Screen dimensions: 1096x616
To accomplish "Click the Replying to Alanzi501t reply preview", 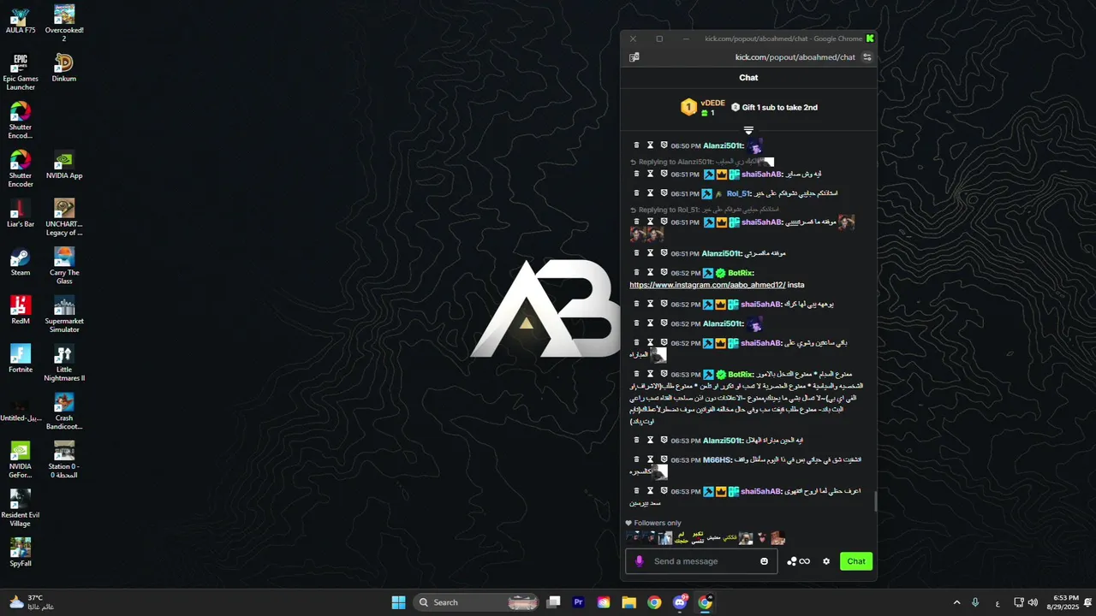I will [702, 162].
